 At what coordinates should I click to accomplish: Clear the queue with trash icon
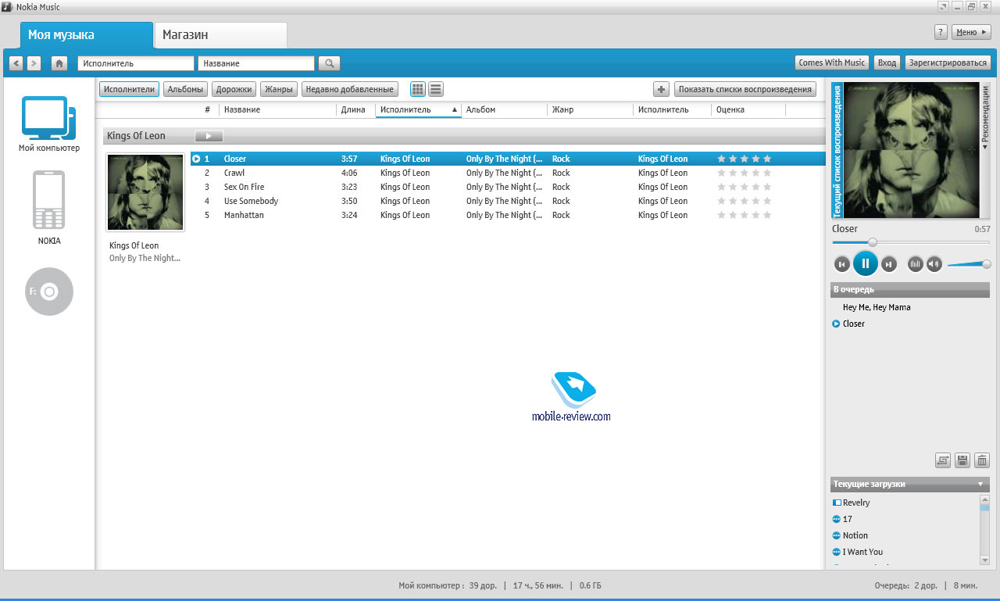[x=982, y=461]
